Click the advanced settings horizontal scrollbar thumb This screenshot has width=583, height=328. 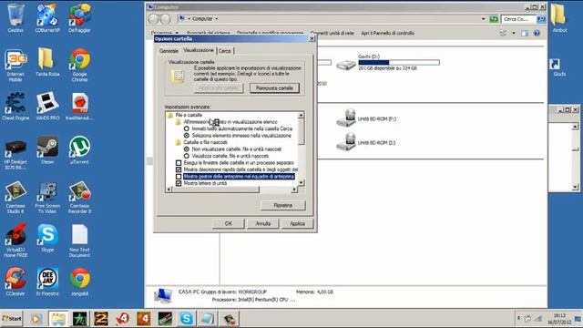[x=216, y=190]
